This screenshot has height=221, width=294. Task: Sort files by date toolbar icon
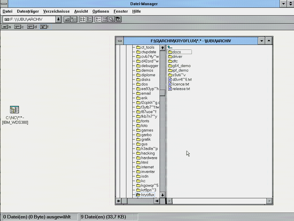coord(118,19)
